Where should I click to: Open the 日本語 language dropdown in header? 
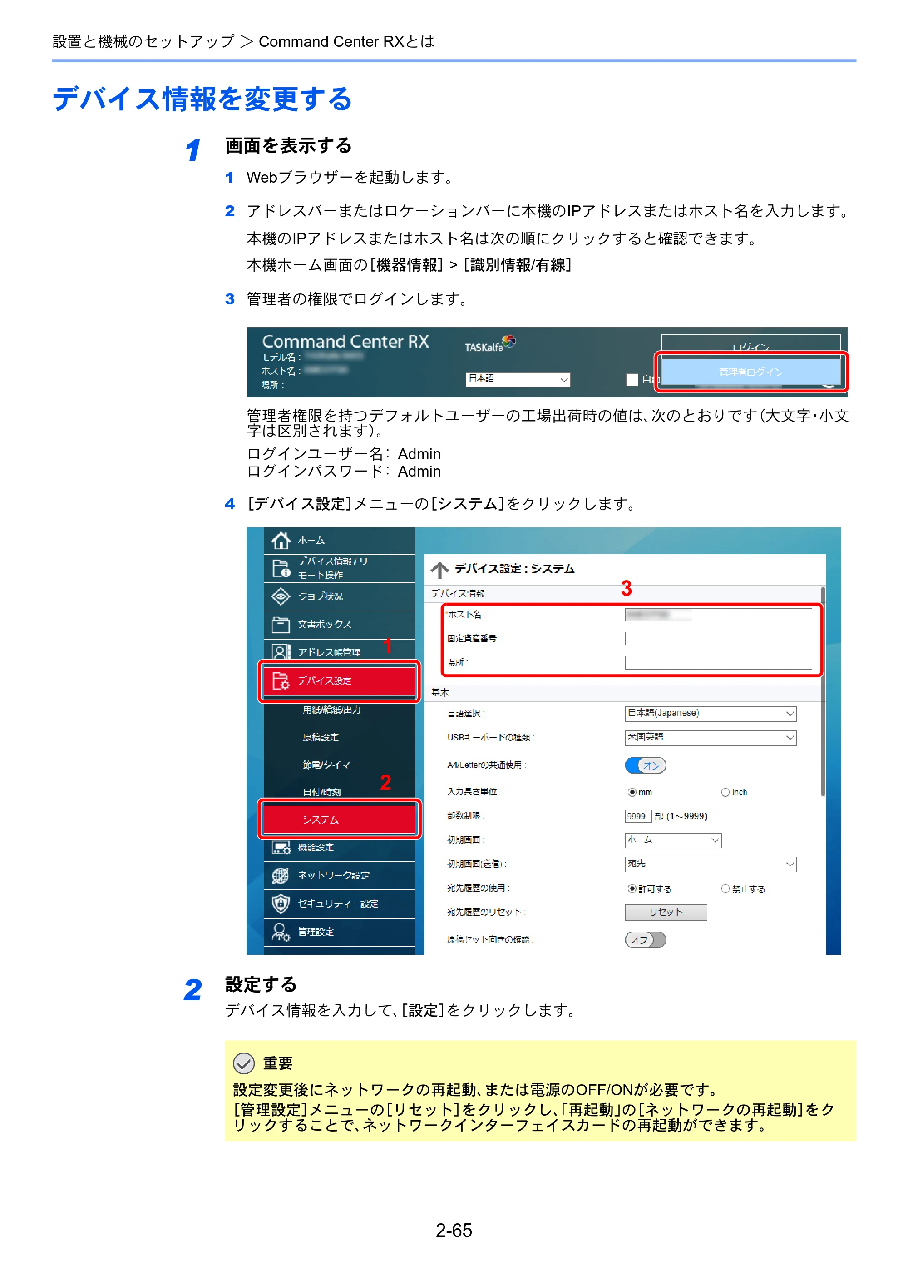[518, 379]
